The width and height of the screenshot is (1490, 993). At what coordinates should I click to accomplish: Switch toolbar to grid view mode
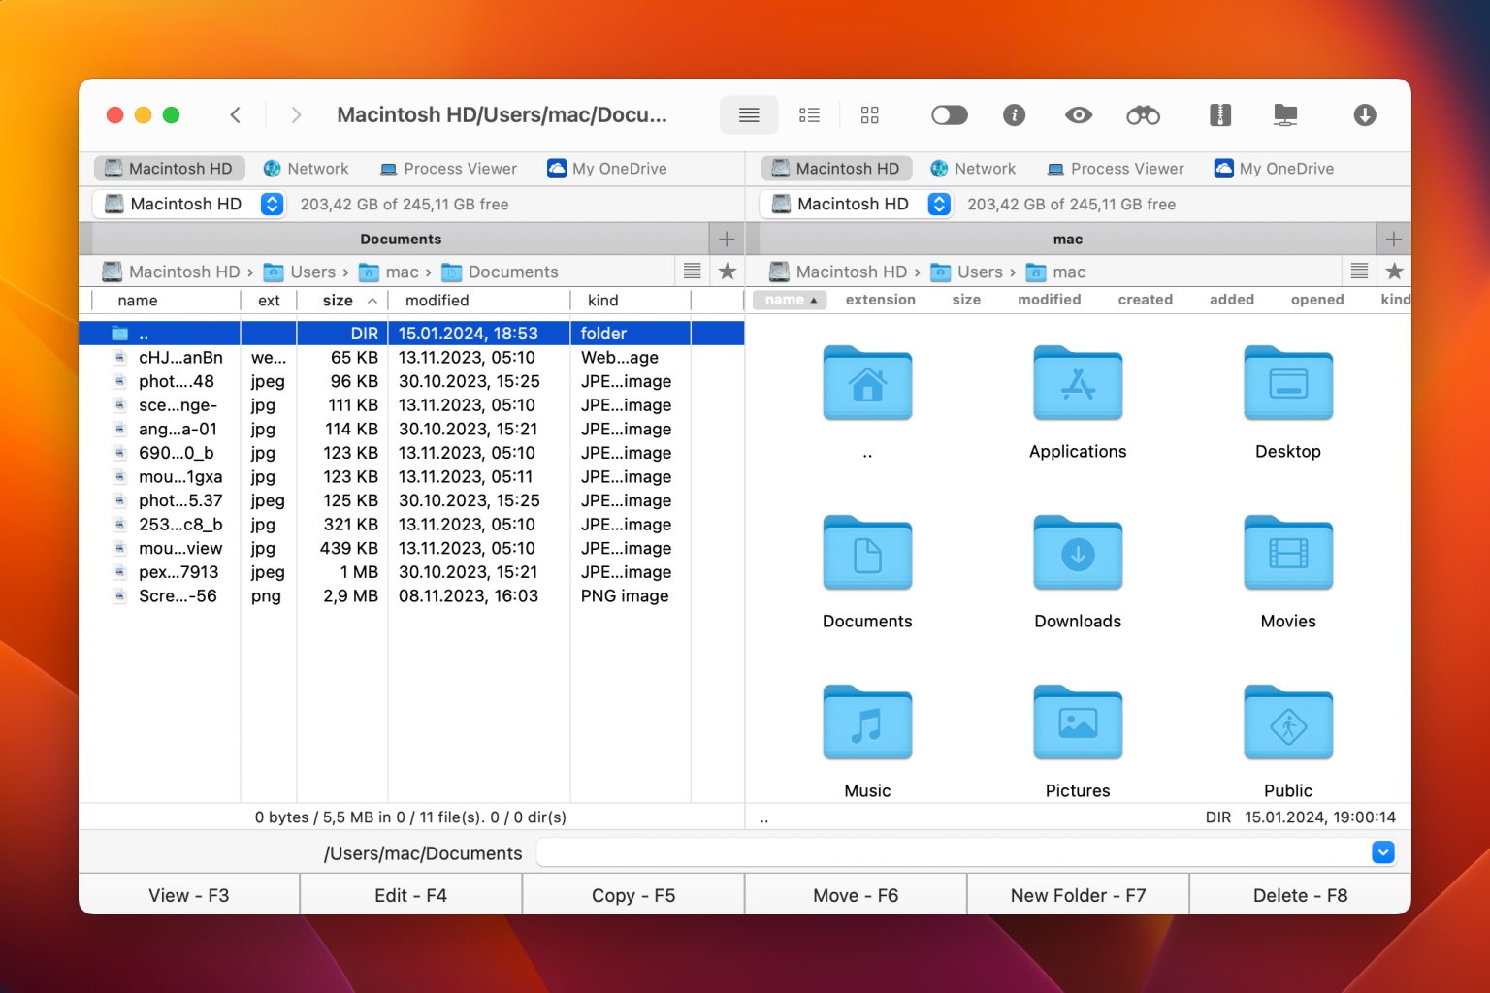click(869, 114)
